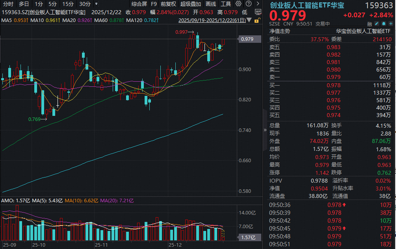Switch to the 多日 multi-day tab
This screenshot has height=249, width=396.
[24, 4]
